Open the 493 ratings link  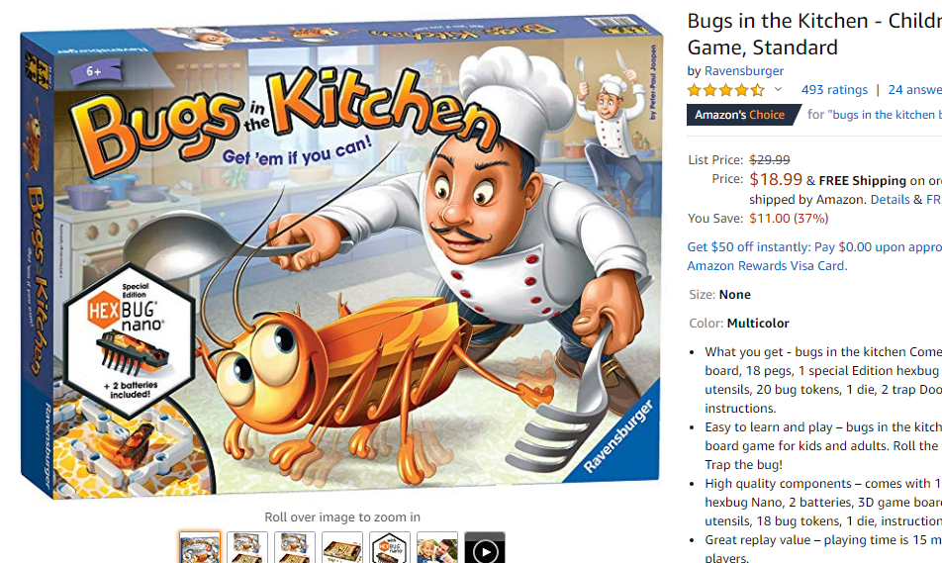(834, 89)
